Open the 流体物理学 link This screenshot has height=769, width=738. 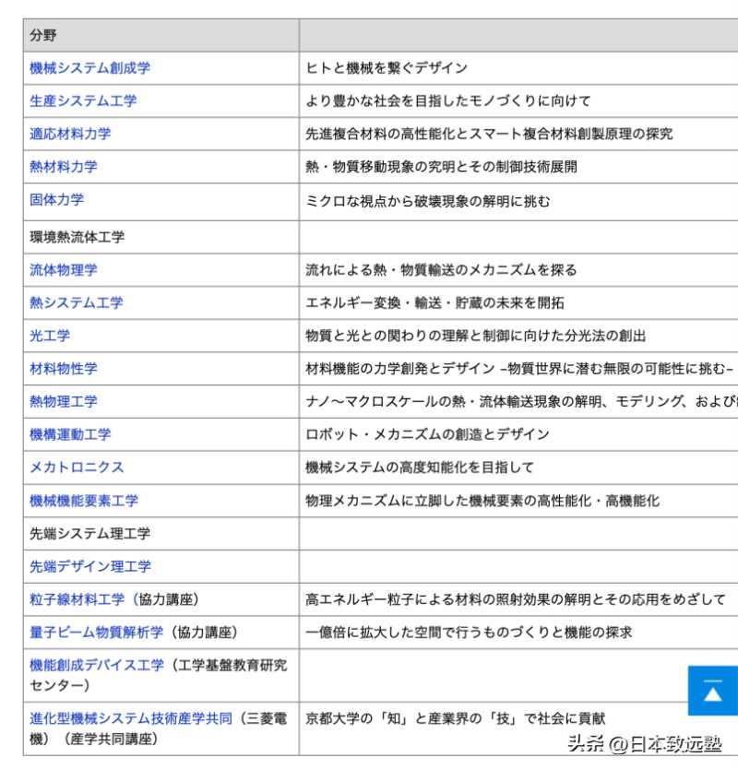pos(63,270)
